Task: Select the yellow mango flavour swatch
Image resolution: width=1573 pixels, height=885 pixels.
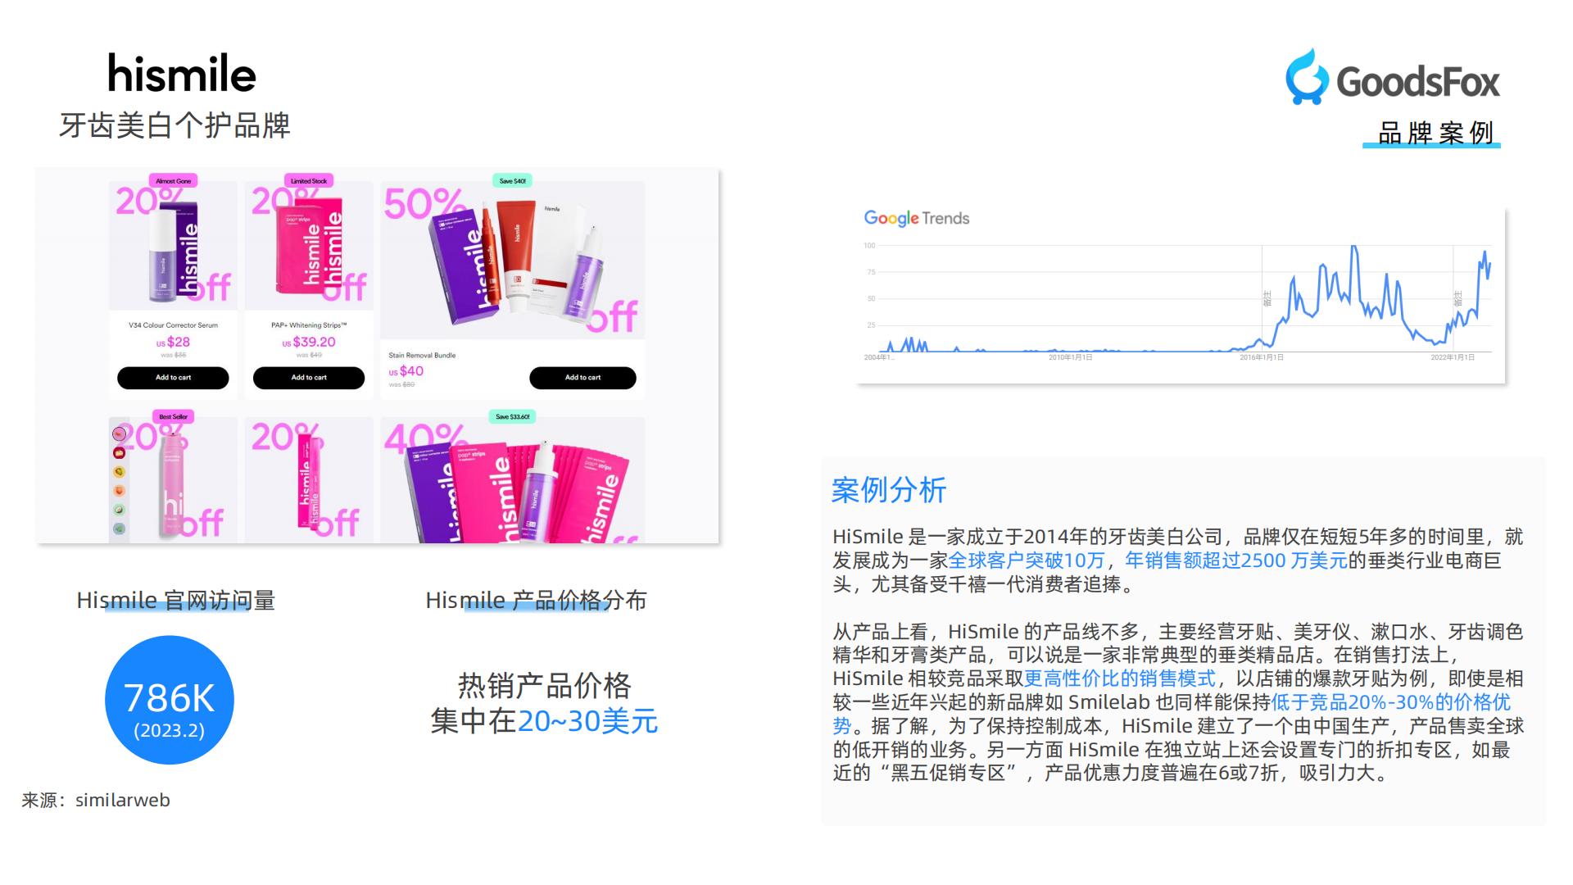Action: click(x=120, y=471)
